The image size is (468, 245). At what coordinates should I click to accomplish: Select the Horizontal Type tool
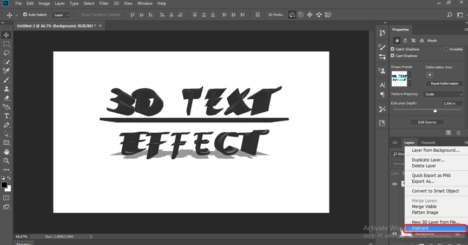6,116
